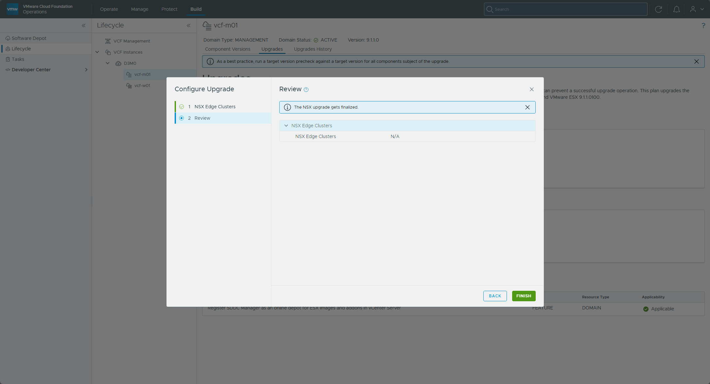Open the user account menu icon

point(693,9)
